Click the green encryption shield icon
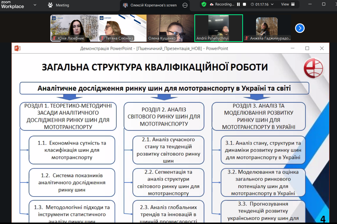 pyautogui.click(x=204, y=5)
